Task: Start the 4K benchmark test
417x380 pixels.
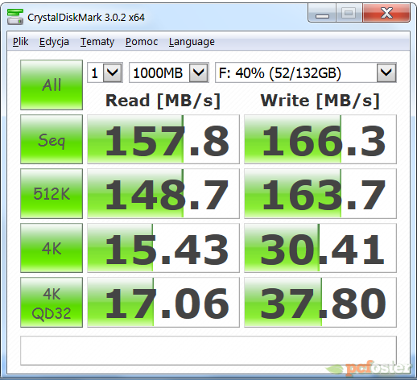Action: tap(52, 248)
